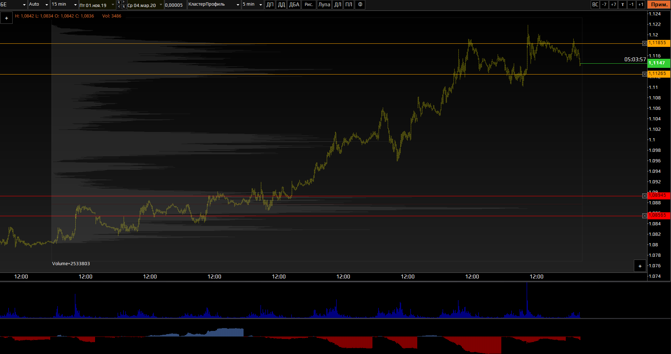
Task: Open the КластерПрофиль chart type dropdown
Action: tap(214, 5)
